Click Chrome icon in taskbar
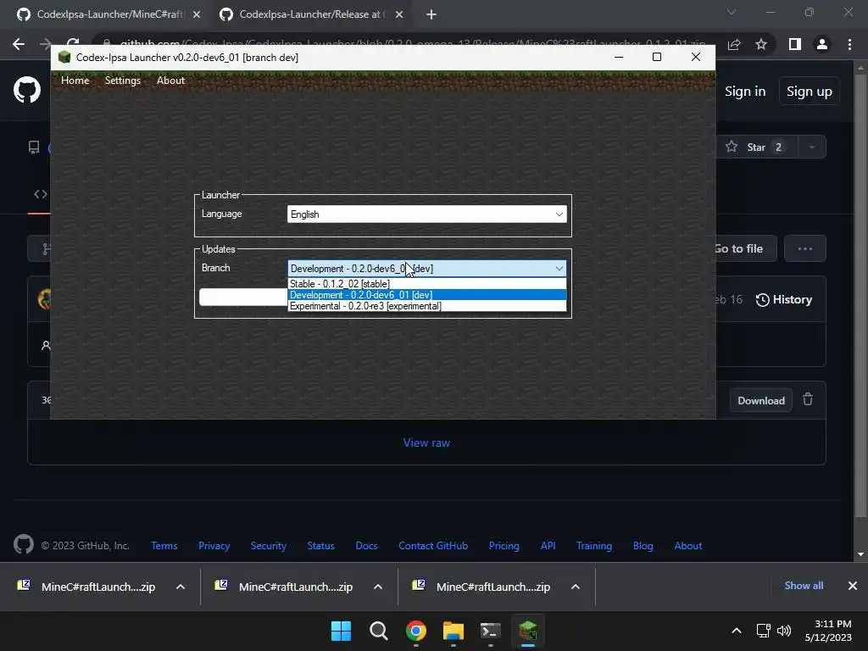 point(416,631)
